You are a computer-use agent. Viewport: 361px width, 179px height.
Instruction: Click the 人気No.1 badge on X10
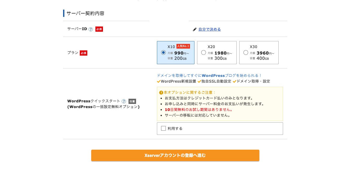(183, 46)
